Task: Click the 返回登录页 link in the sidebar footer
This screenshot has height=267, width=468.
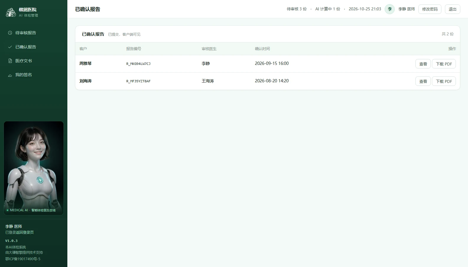Action: [25, 232]
